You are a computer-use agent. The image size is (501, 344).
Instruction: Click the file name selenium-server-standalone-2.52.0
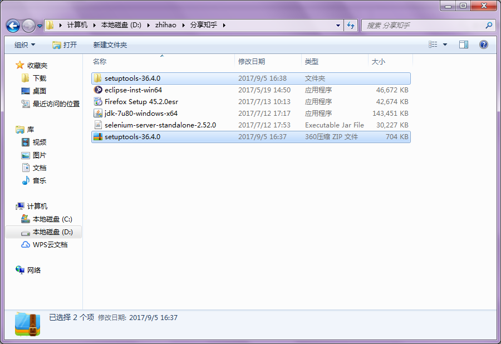pyautogui.click(x=160, y=125)
